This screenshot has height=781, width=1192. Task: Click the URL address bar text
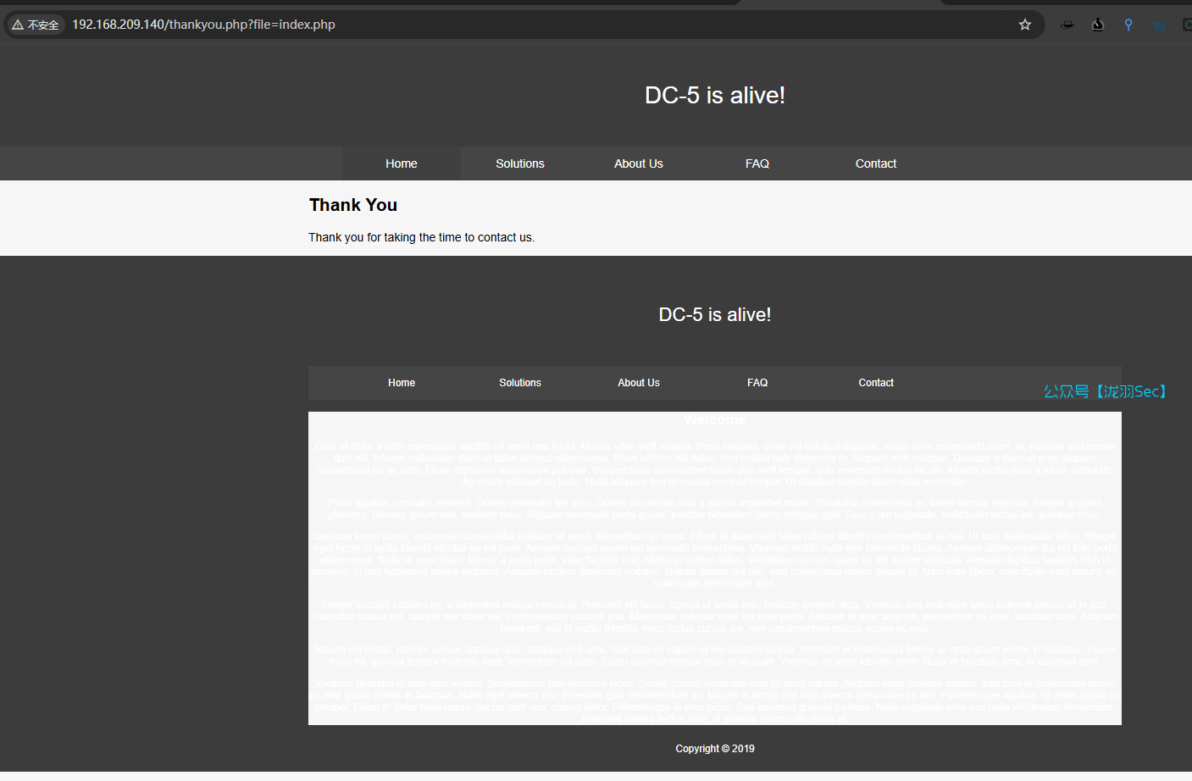(x=203, y=25)
